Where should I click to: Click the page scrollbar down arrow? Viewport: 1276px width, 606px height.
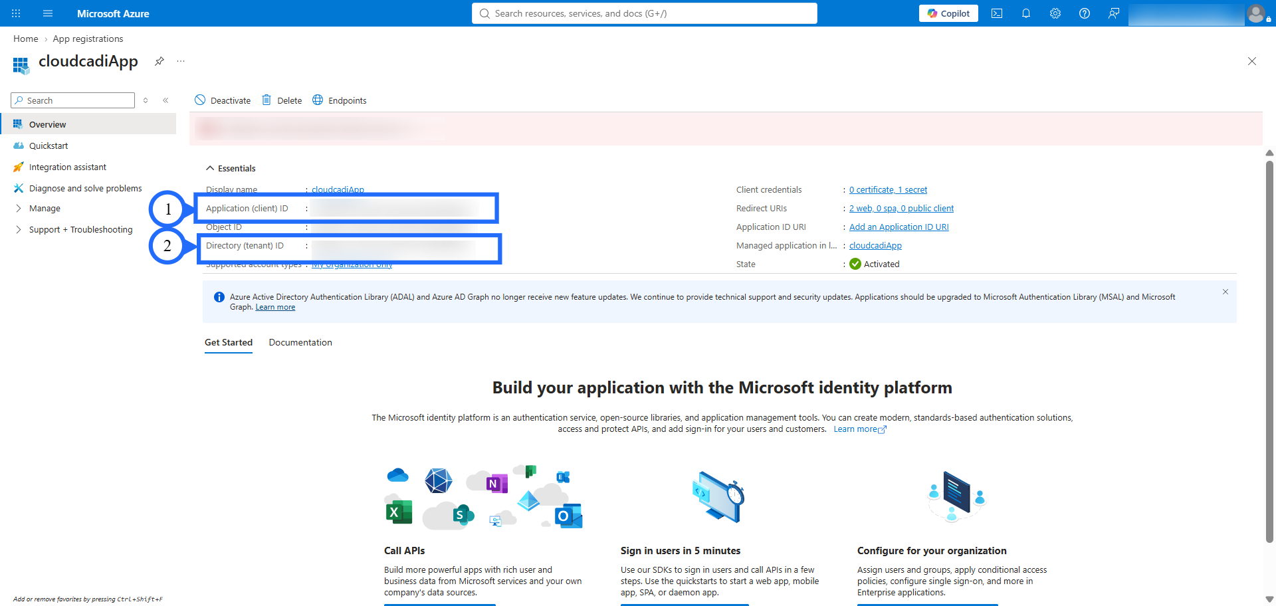point(1269,599)
